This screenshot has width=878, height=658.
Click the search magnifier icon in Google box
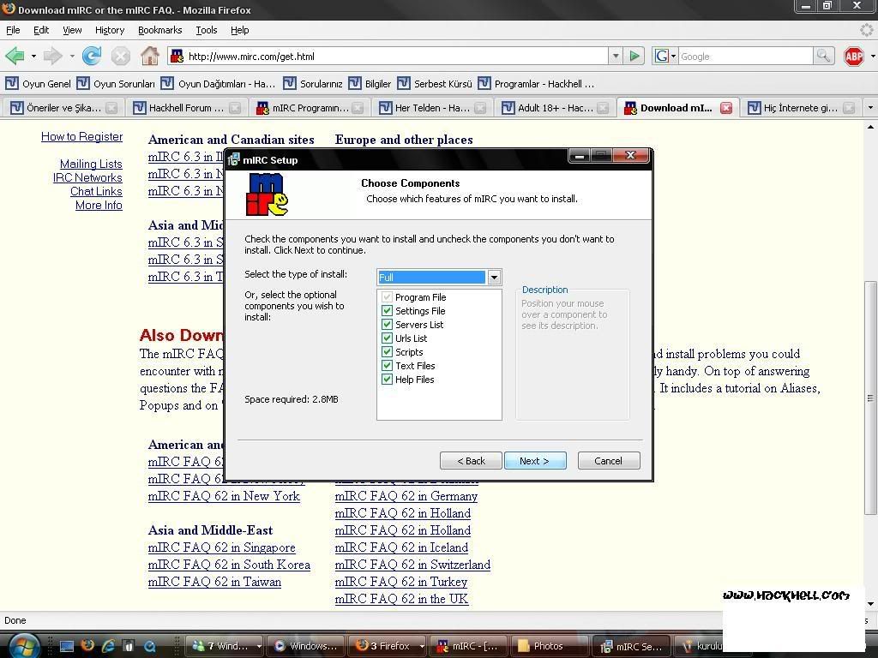(x=823, y=56)
